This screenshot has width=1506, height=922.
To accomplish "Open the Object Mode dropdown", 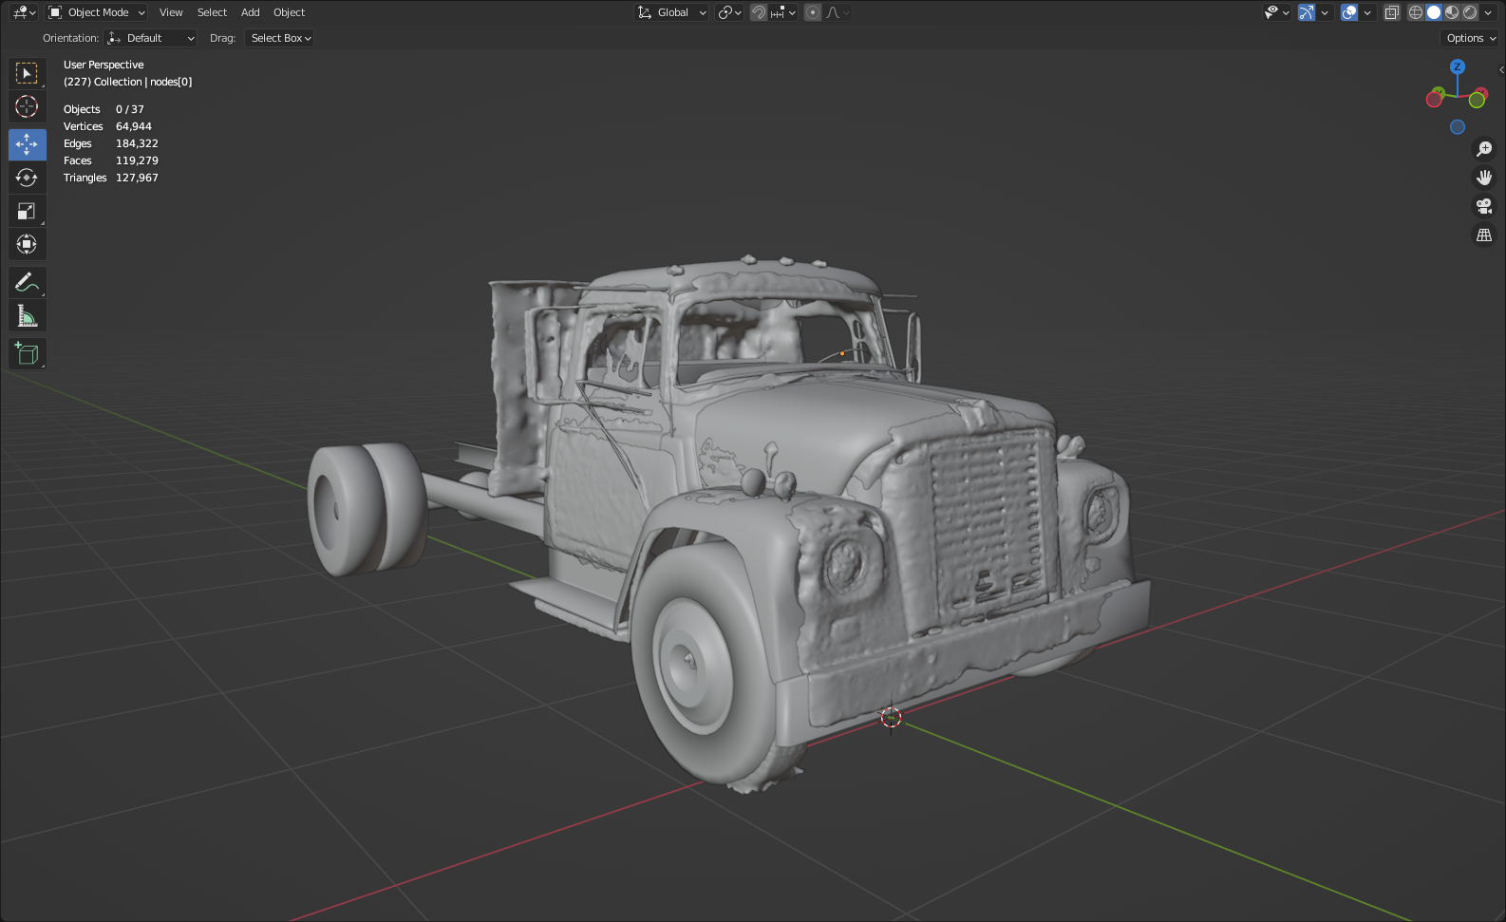I will (97, 12).
